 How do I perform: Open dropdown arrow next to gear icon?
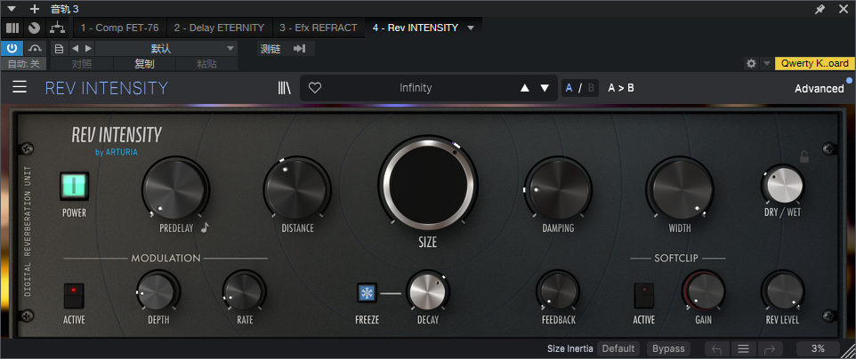click(x=766, y=63)
